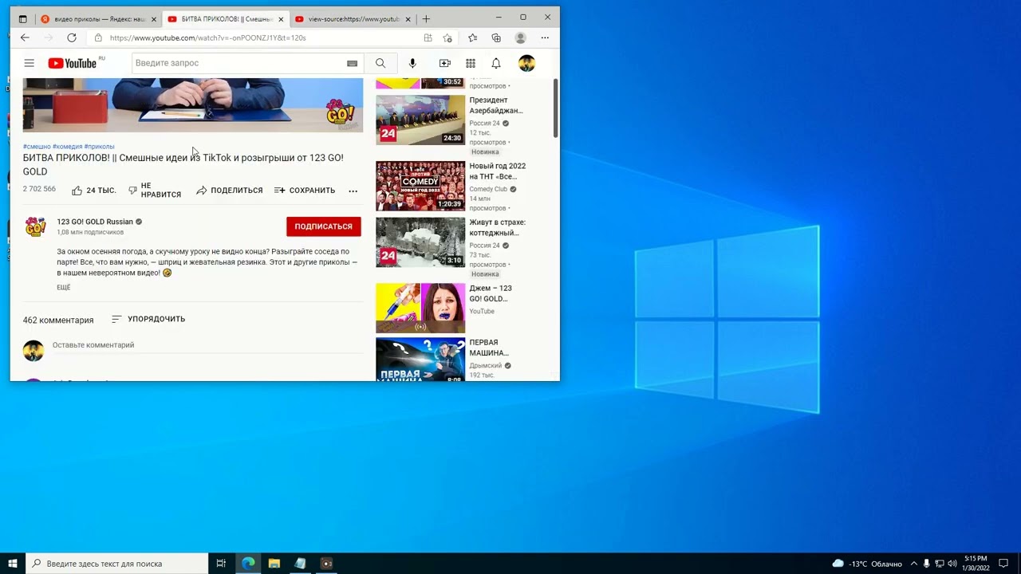View site info via the address bar lock icon
Image resolution: width=1021 pixels, height=574 pixels.
pyautogui.click(x=98, y=37)
